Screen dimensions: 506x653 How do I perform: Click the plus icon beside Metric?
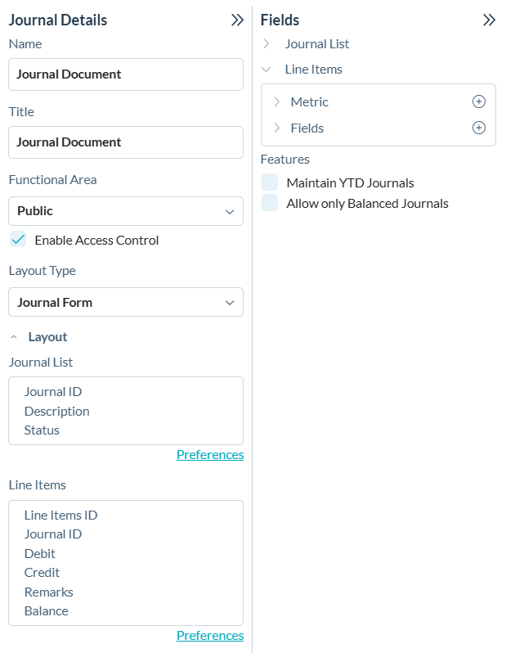coord(479,101)
